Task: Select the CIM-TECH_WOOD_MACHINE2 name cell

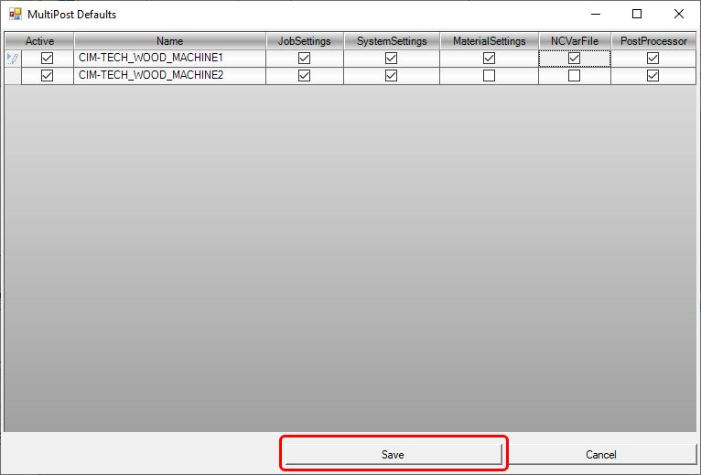Action: (x=169, y=76)
